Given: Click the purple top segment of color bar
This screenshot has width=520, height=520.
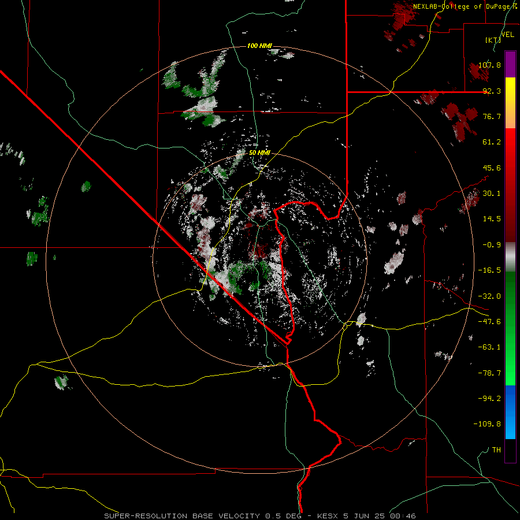Looking at the screenshot, I should 510,64.
